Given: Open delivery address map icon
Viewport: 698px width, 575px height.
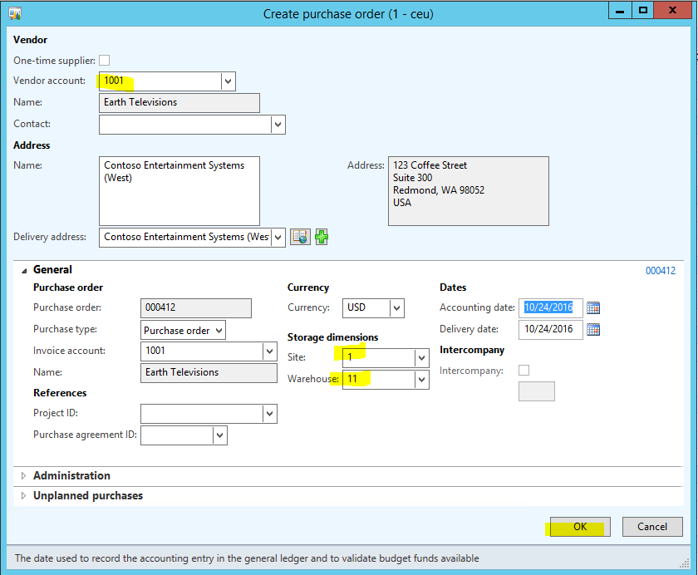Looking at the screenshot, I should pyautogui.click(x=300, y=238).
